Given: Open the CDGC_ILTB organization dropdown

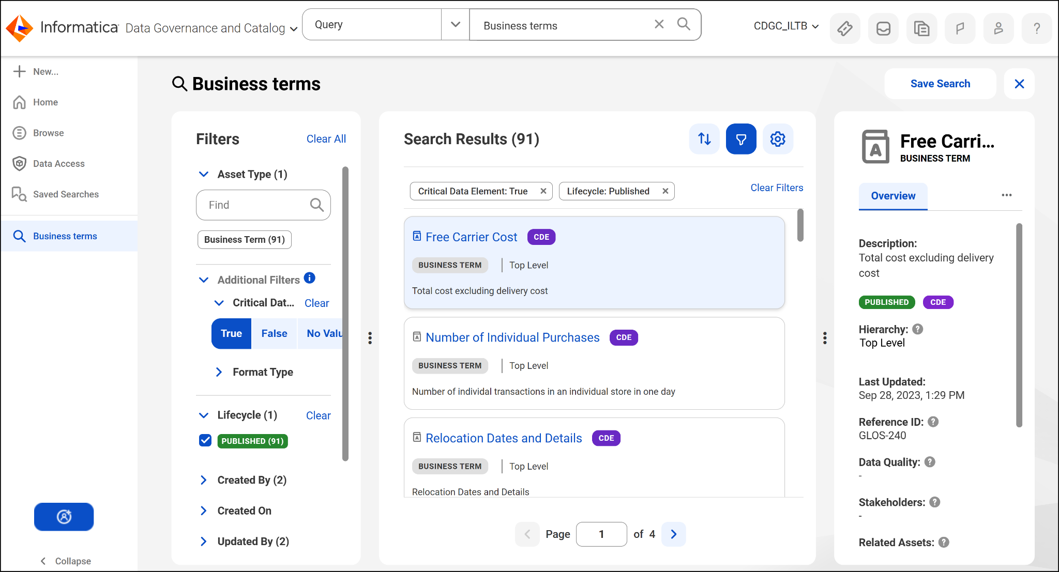Looking at the screenshot, I should (786, 26).
